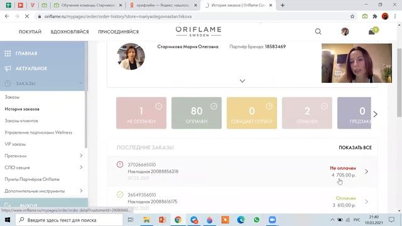Show next status cards arrow

(376, 114)
